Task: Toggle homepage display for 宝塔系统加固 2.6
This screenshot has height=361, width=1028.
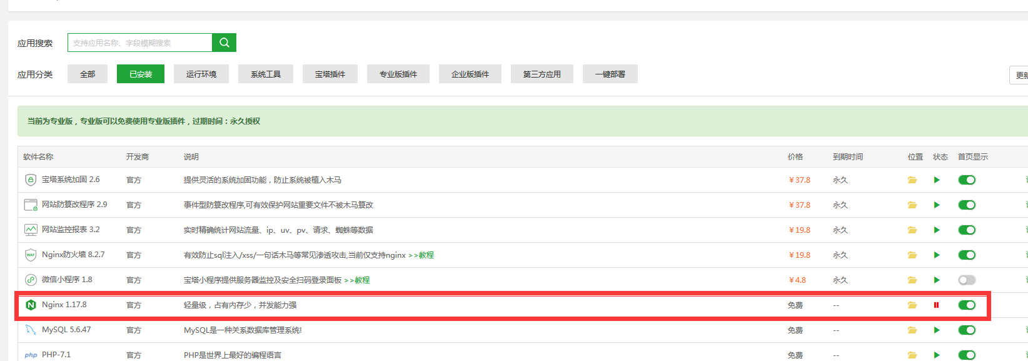Action: coord(967,180)
